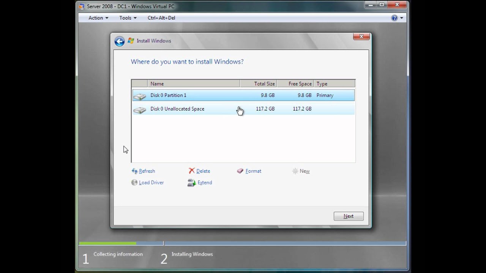This screenshot has height=273, width=486.
Task: Click the Next button
Action: [349, 216]
